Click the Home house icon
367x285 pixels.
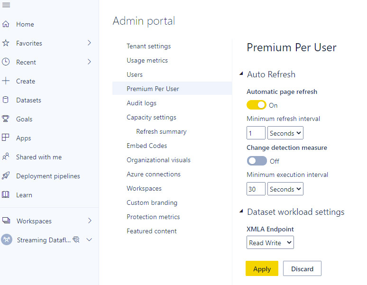coord(6,24)
